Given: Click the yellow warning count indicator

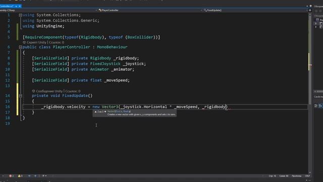Looking at the screenshot, I should pyautogui.click(x=20, y=176).
